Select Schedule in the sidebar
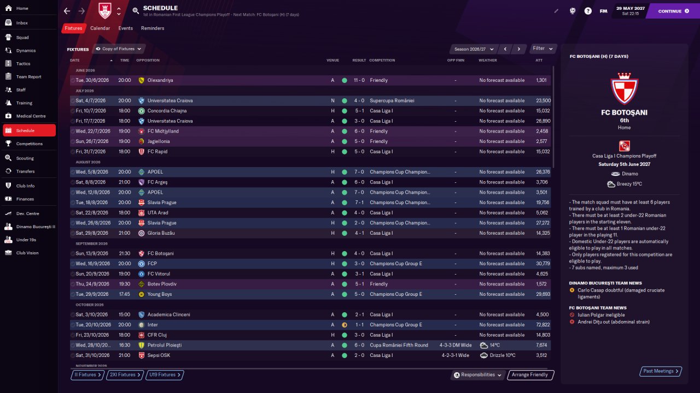700x393 pixels. click(x=28, y=130)
